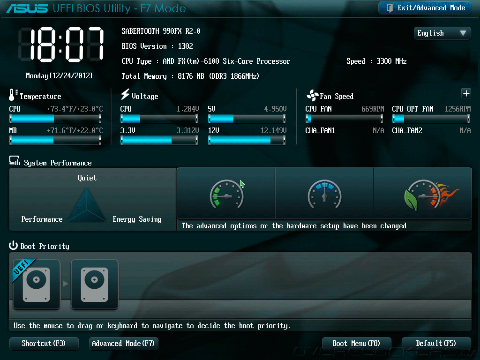Click the MB temperature value +71.6°F/+22.0°C

pyautogui.click(x=75, y=131)
